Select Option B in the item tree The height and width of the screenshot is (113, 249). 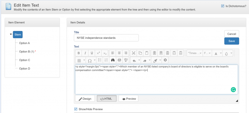27,52
